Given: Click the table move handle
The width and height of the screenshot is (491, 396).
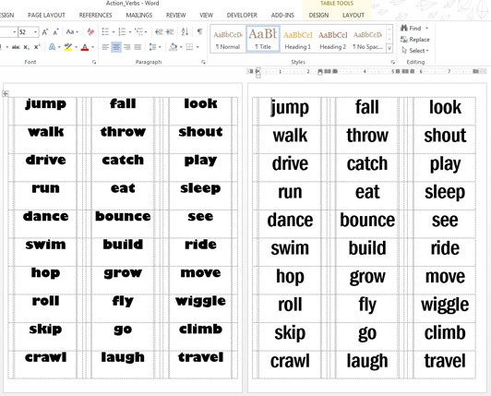Looking at the screenshot, I should pyautogui.click(x=5, y=93).
